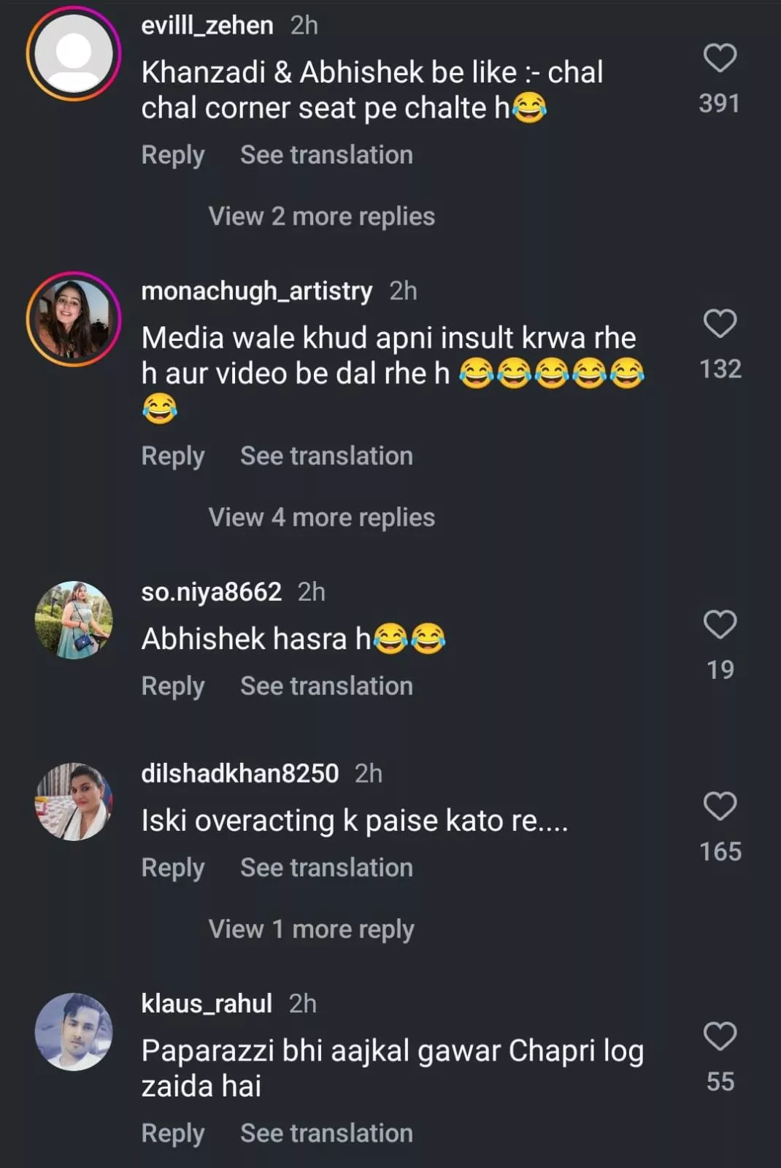Heart klaus_rahul's Paparazzi comment
This screenshot has width=781, height=1168.
tap(720, 1037)
